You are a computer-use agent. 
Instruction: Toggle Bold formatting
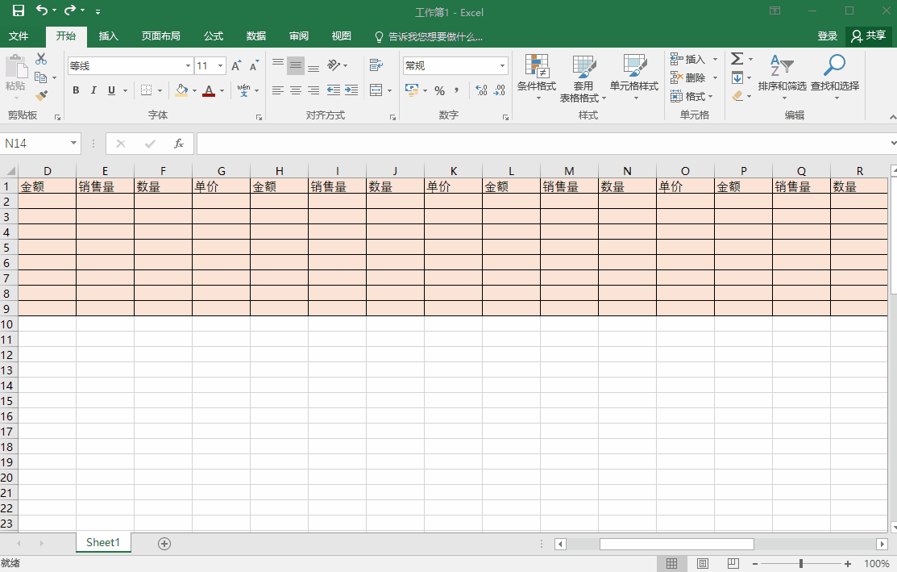tap(76, 90)
